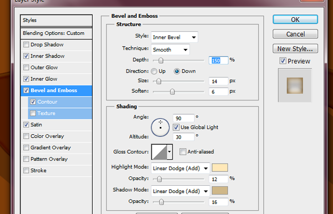Enable the Pattern Overlay checkbox
This screenshot has width=333, height=214.
coord(26,159)
